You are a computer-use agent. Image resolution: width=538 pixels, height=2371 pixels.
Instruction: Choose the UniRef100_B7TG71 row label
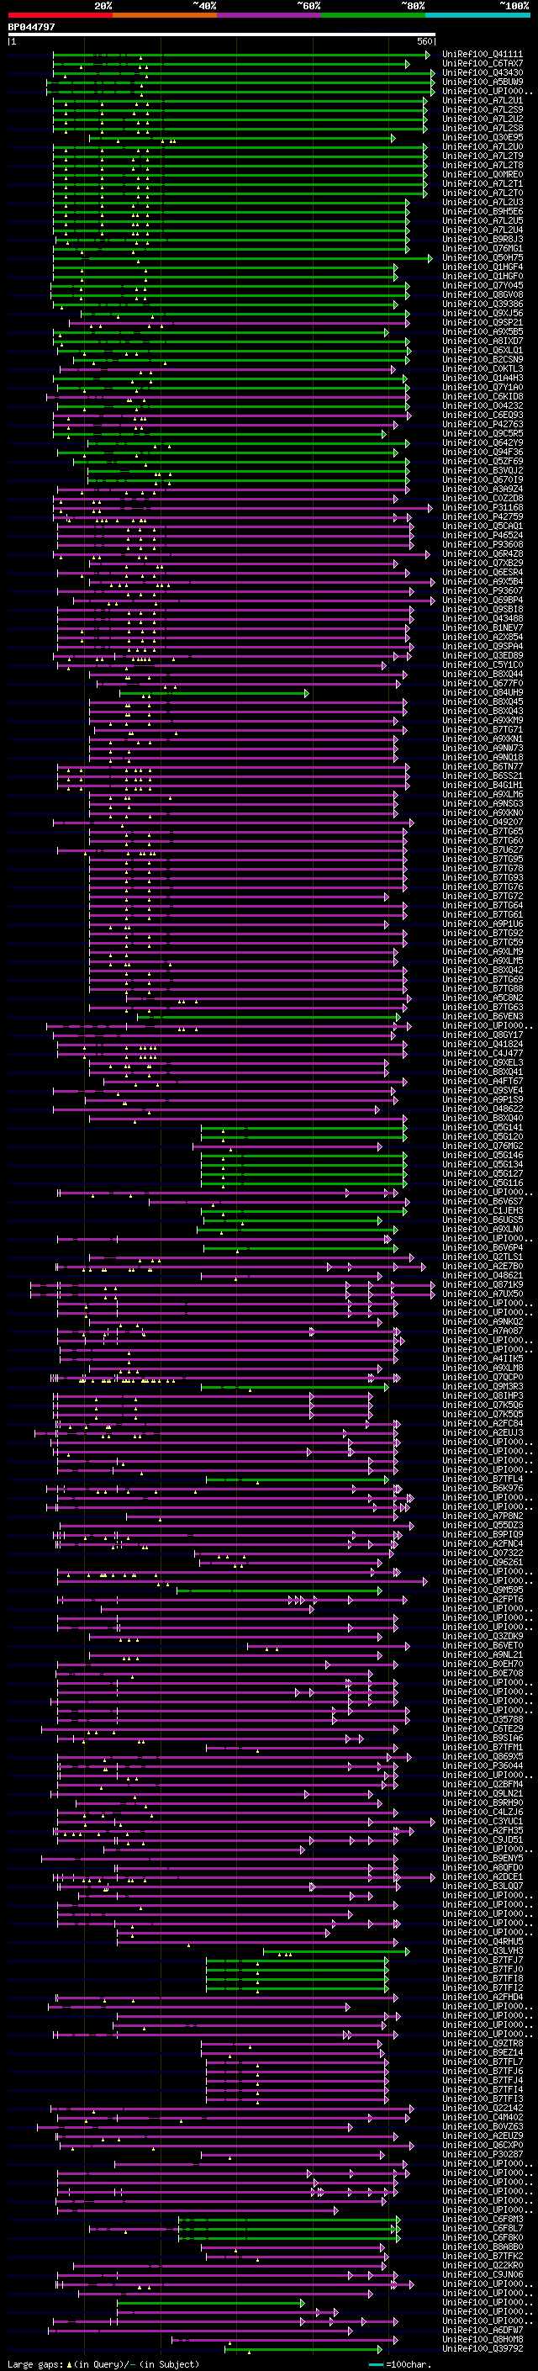[x=483, y=730]
